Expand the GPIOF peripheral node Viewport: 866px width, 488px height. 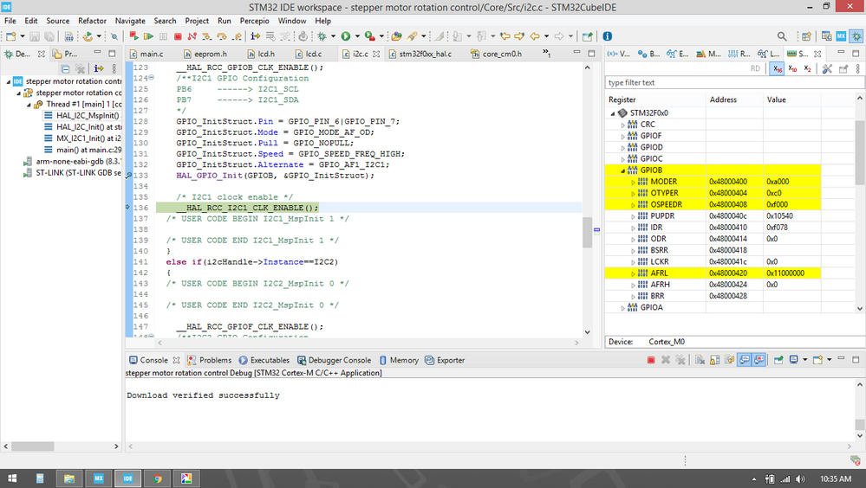coord(623,137)
